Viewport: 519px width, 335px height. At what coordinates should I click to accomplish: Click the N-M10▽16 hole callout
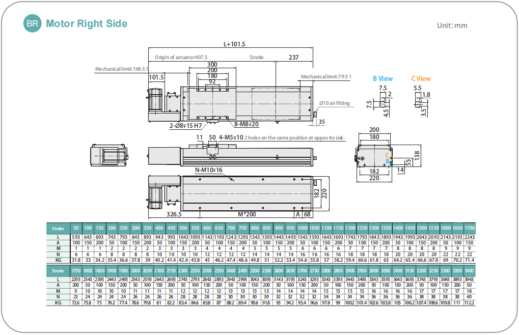coord(209,170)
